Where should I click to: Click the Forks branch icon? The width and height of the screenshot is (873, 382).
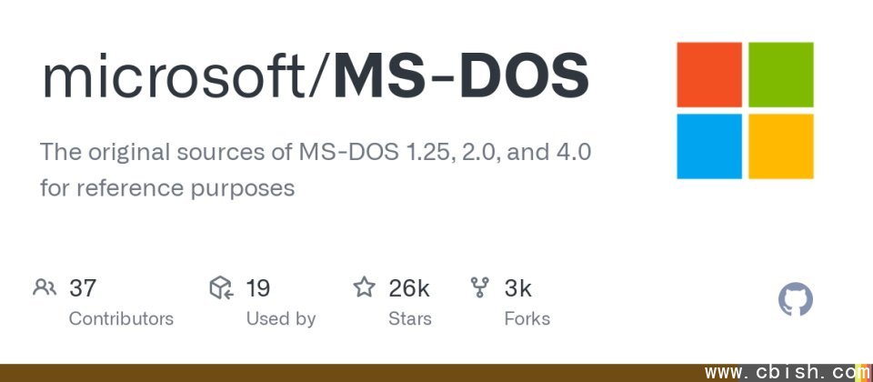[x=479, y=287]
